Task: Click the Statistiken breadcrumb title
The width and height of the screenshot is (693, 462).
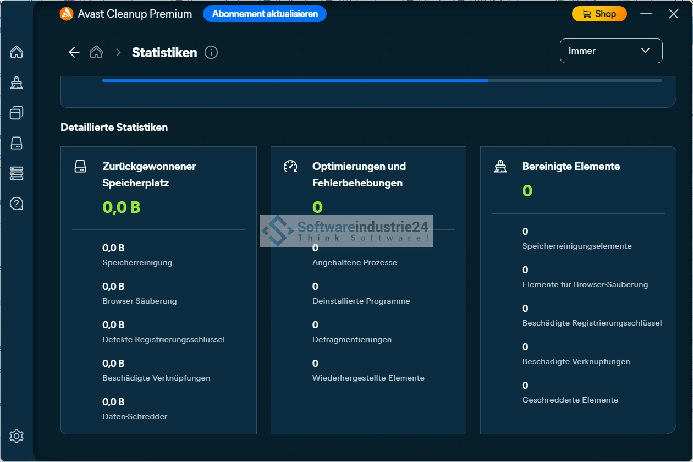Action: coord(164,53)
